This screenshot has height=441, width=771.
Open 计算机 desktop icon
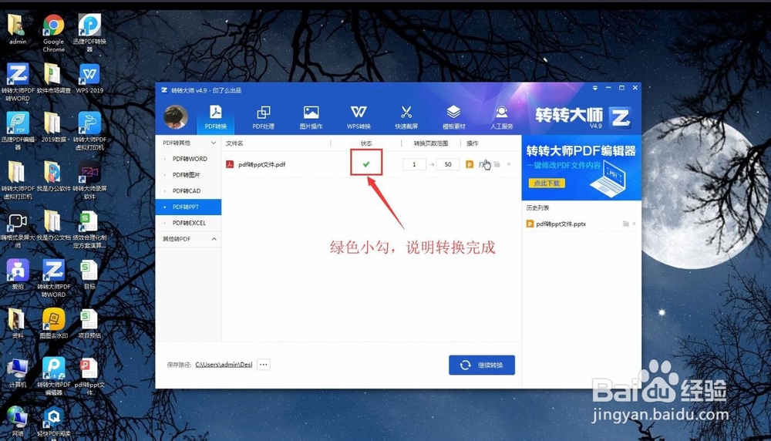click(18, 372)
